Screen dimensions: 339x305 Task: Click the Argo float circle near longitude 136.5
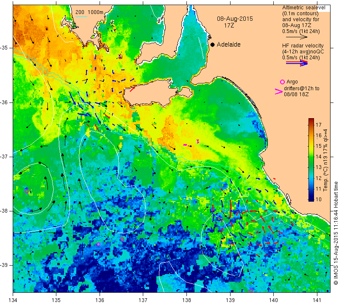pos(122,239)
